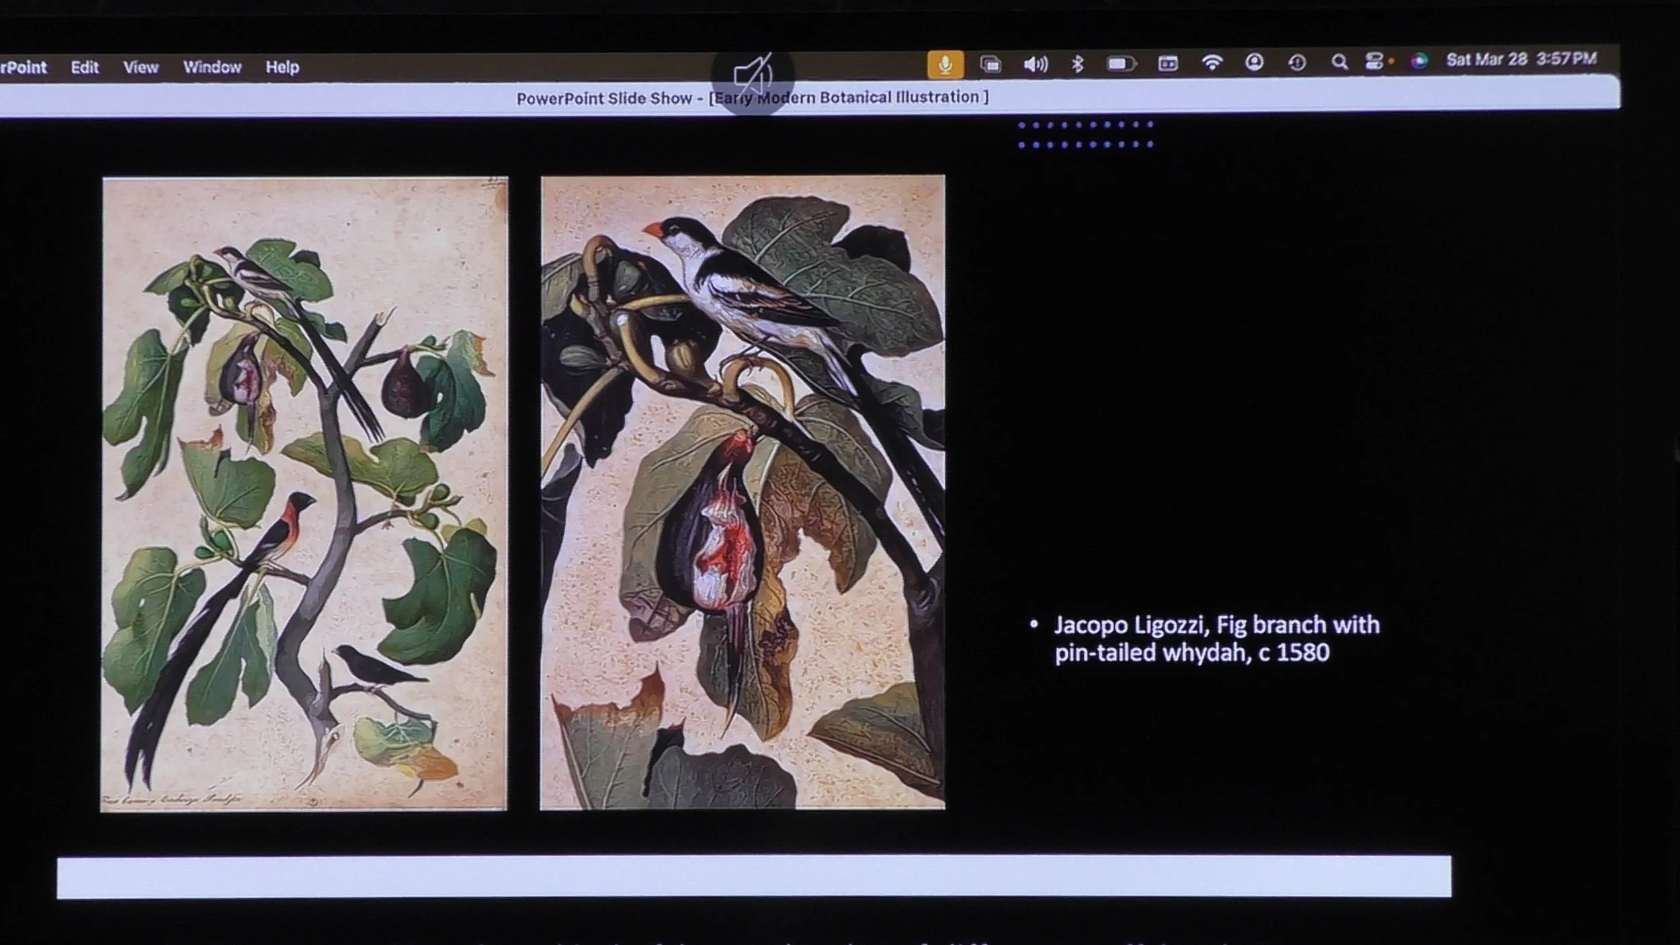Click the orange microphone indicator icon
1680x945 pixels.
tap(945, 65)
